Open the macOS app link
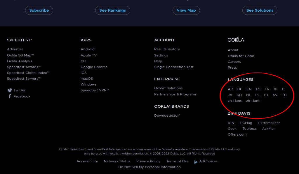The image size is (299, 174). pos(87,79)
